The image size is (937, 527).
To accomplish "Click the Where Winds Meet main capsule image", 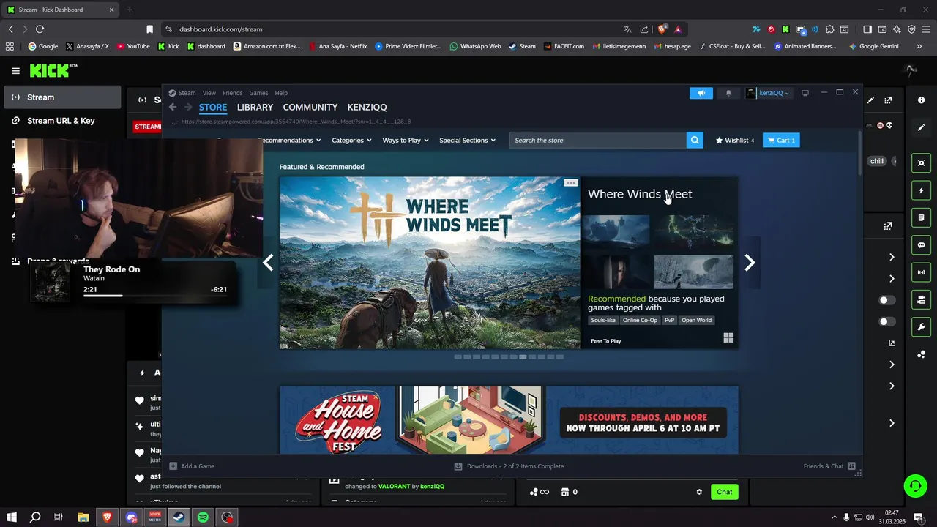I will tap(430, 263).
